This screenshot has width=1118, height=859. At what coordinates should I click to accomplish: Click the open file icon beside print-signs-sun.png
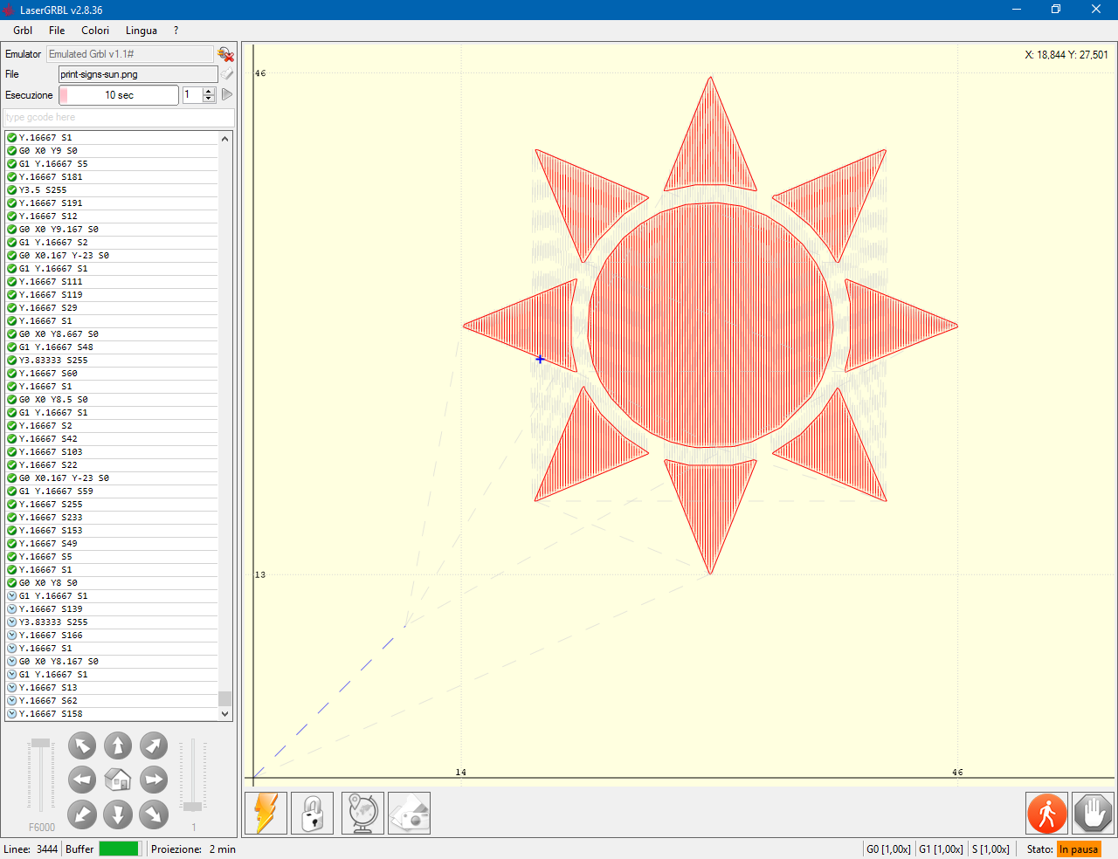pyautogui.click(x=227, y=74)
